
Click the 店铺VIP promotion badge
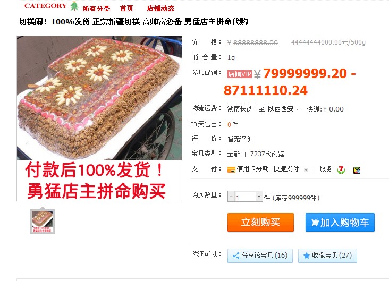pos(239,74)
